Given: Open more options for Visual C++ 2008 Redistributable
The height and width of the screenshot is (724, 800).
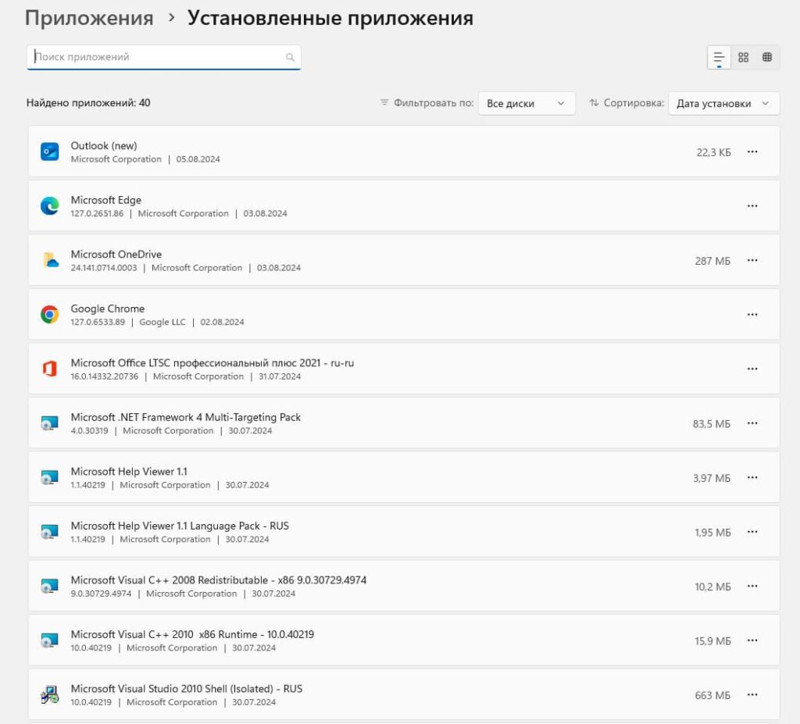Looking at the screenshot, I should 752,586.
